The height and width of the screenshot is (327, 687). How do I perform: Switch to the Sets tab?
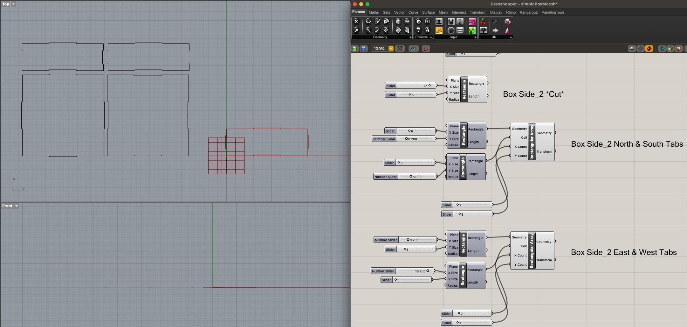386,12
